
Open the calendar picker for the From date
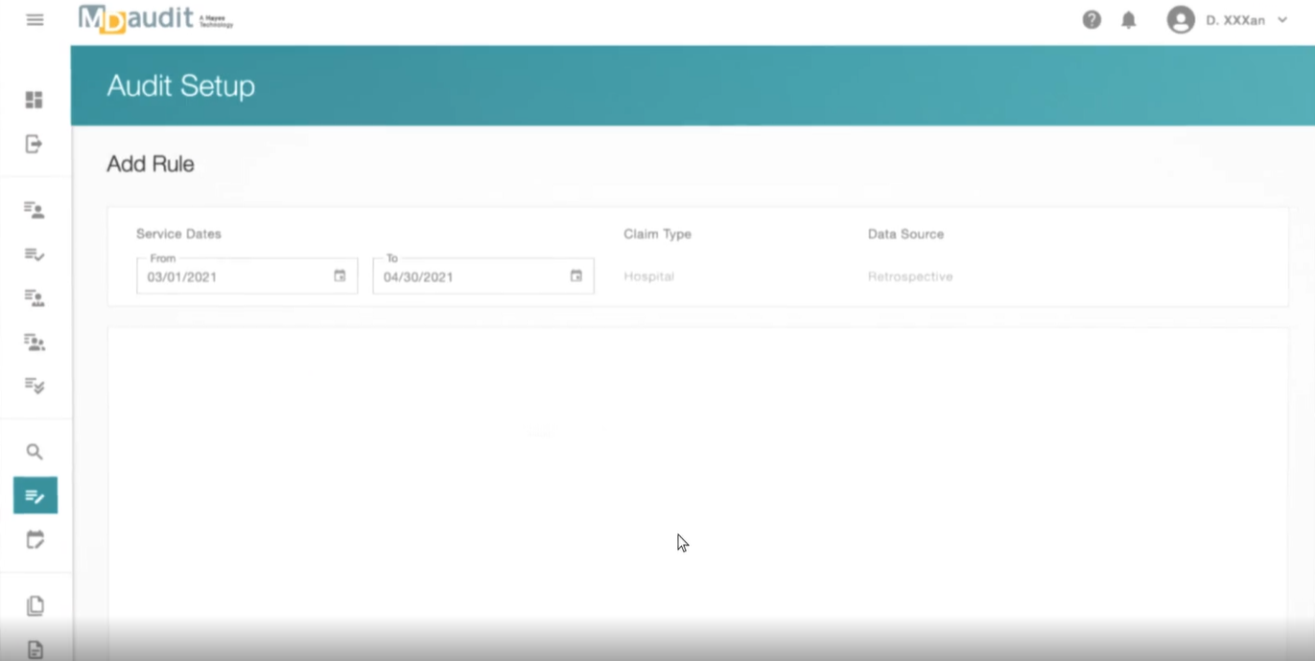(x=340, y=275)
